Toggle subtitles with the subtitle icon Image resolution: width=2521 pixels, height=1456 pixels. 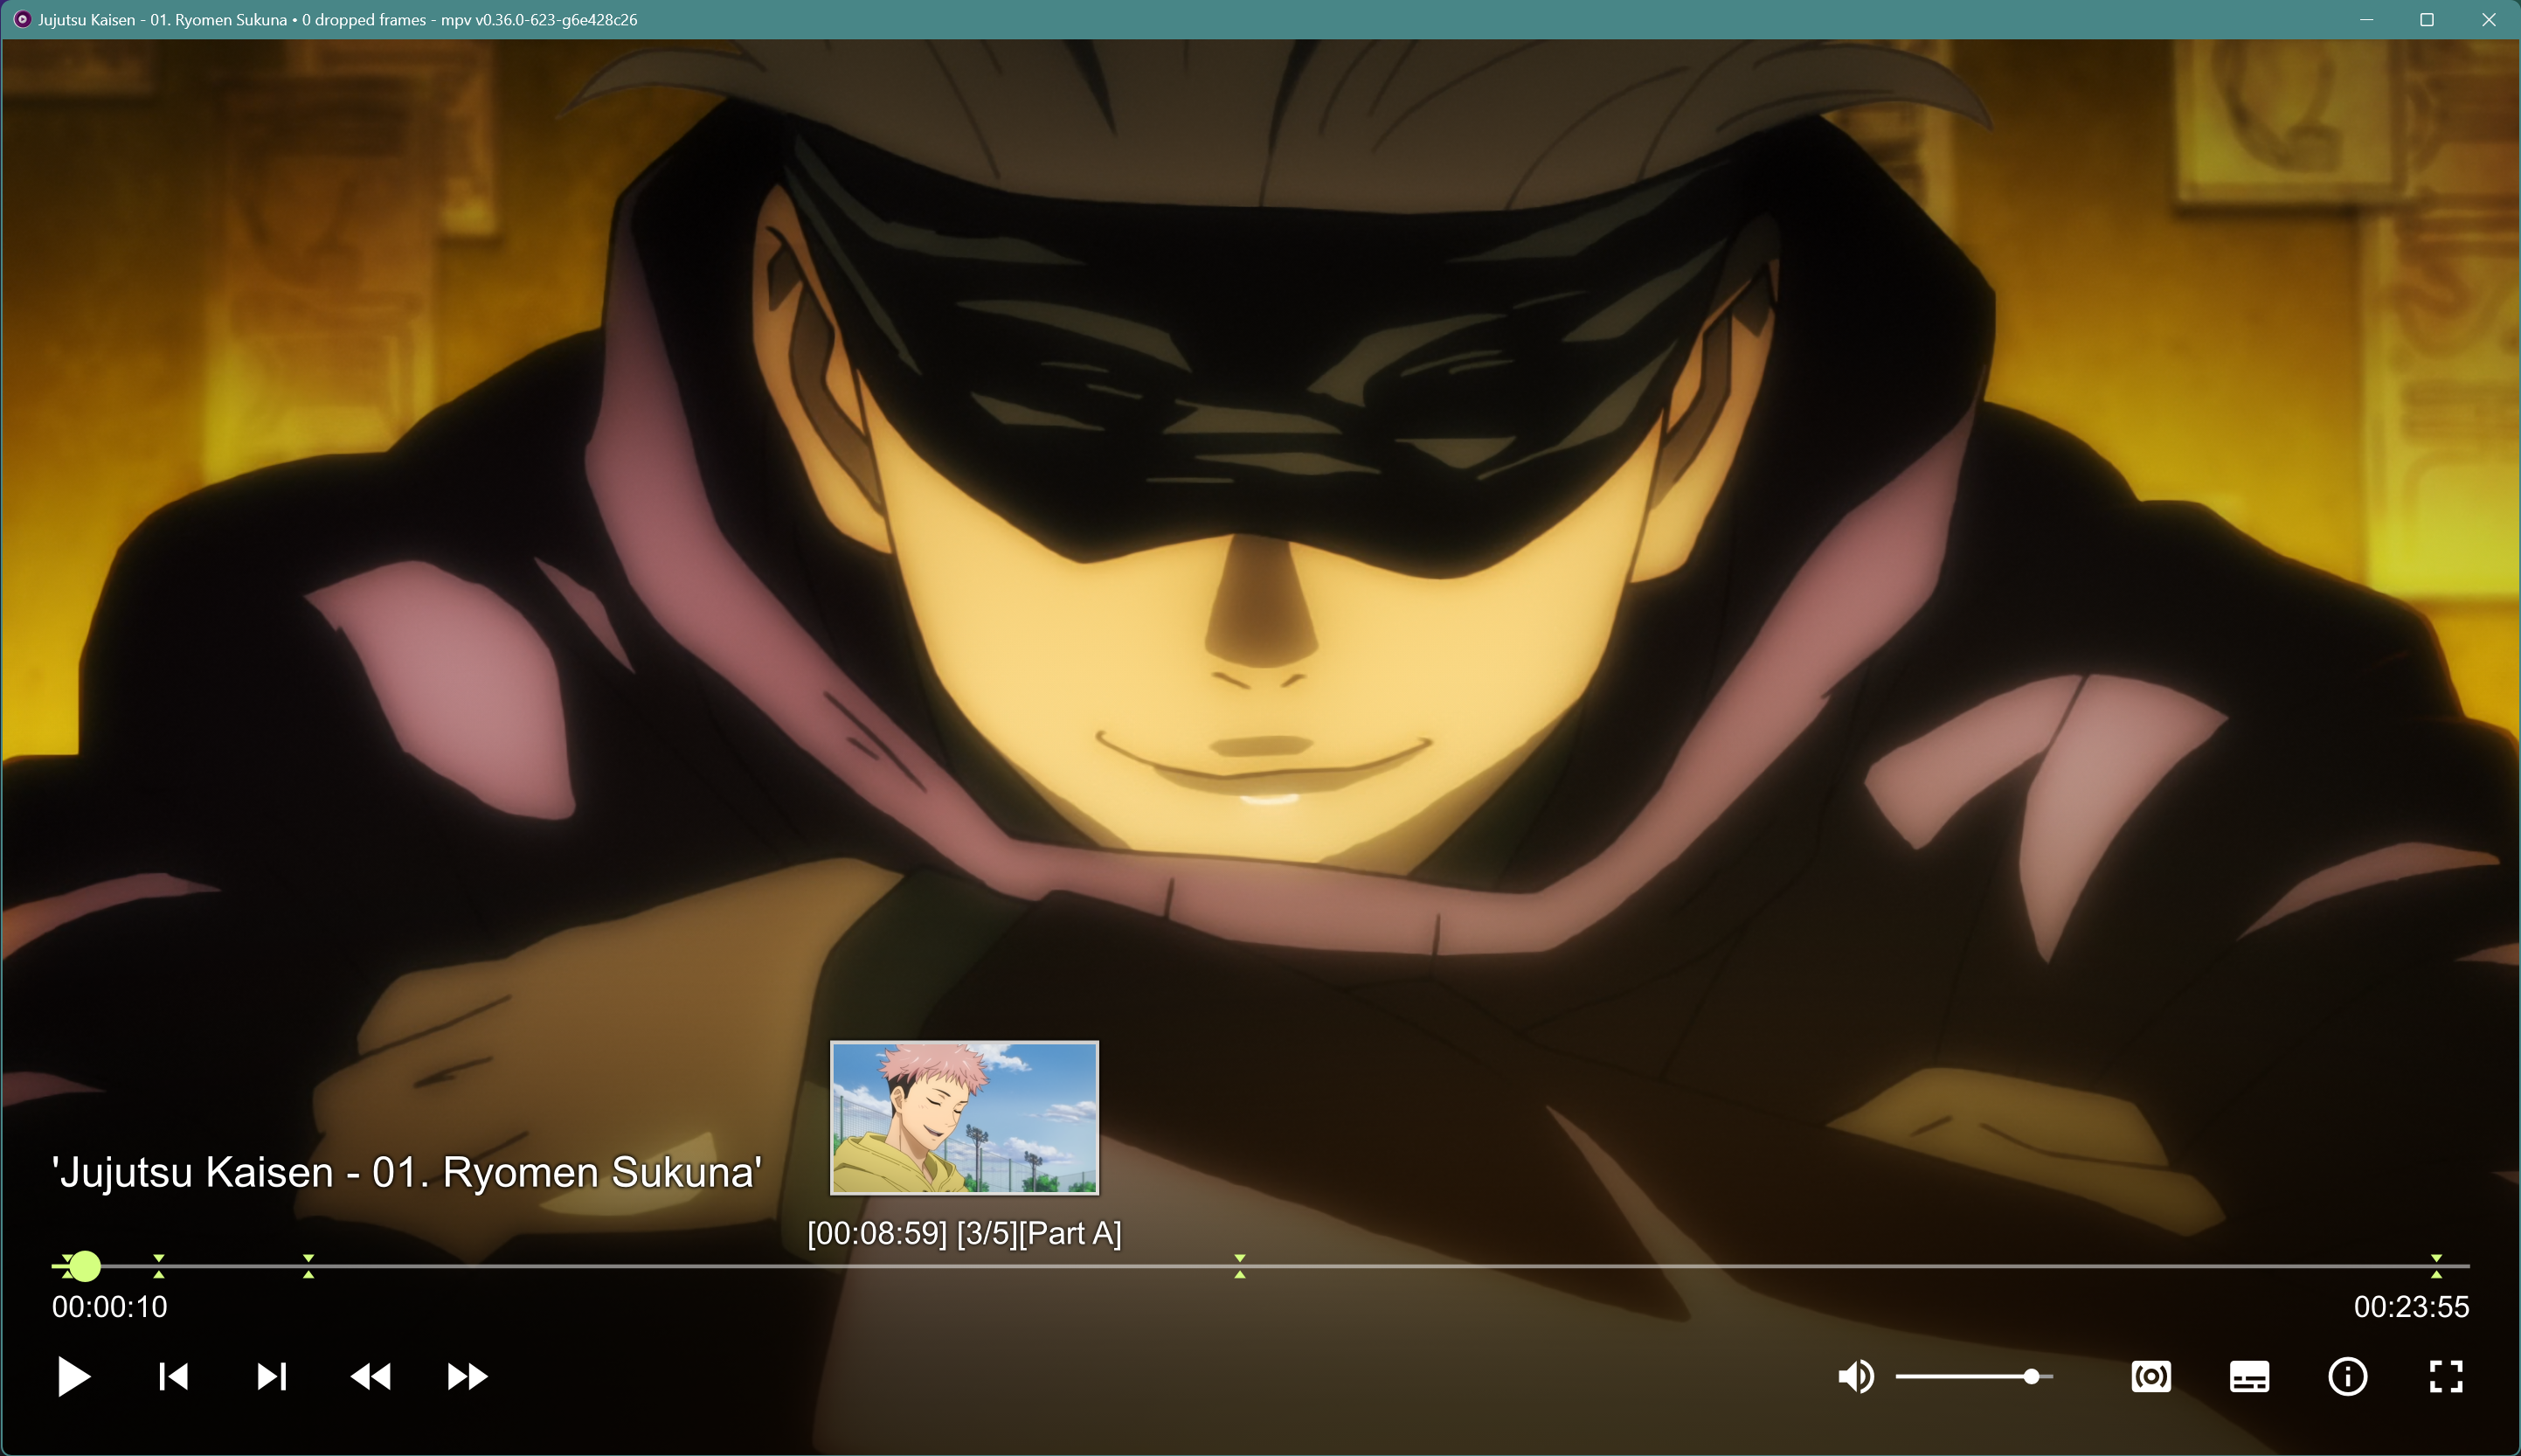coord(2249,1377)
